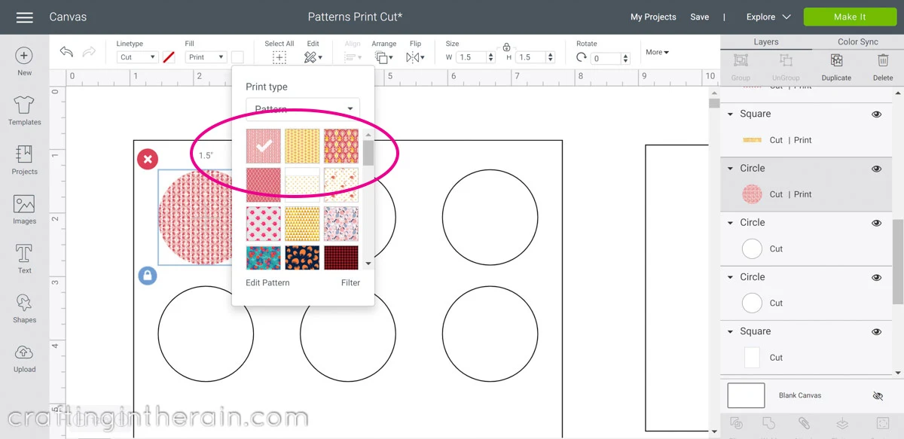Screen dimensions: 904x439
Task: Click the Fill swatch beside Print
Action: tap(237, 57)
